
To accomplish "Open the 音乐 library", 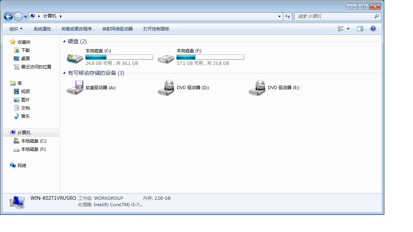I will 25,116.
